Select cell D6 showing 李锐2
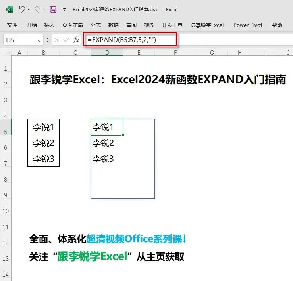Image resolution: width=293 pixels, height=281 pixels. (107, 143)
